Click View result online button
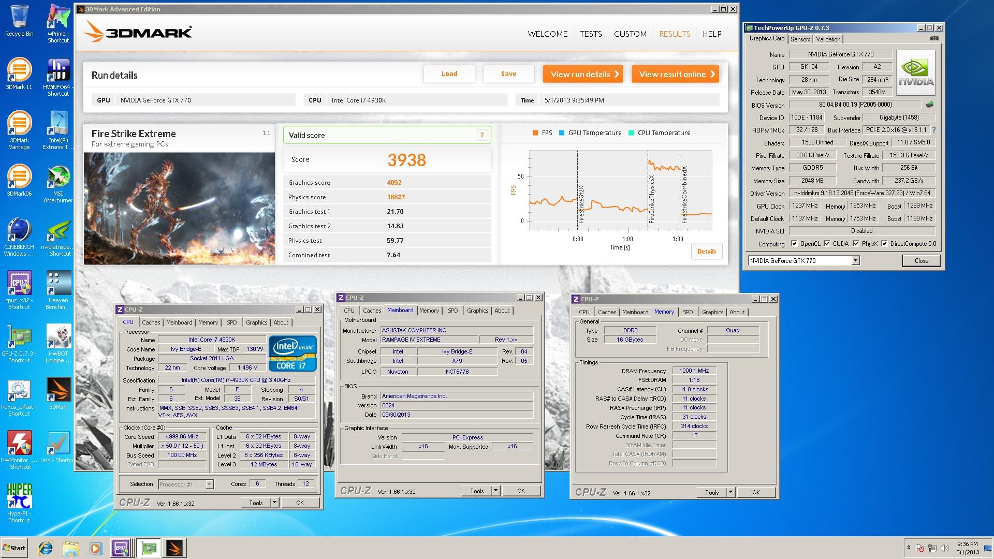 pos(675,74)
